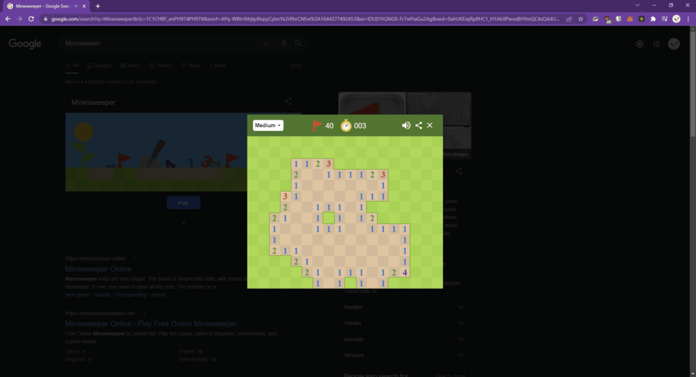Open options for the minesweeper.online result

(x=135, y=259)
